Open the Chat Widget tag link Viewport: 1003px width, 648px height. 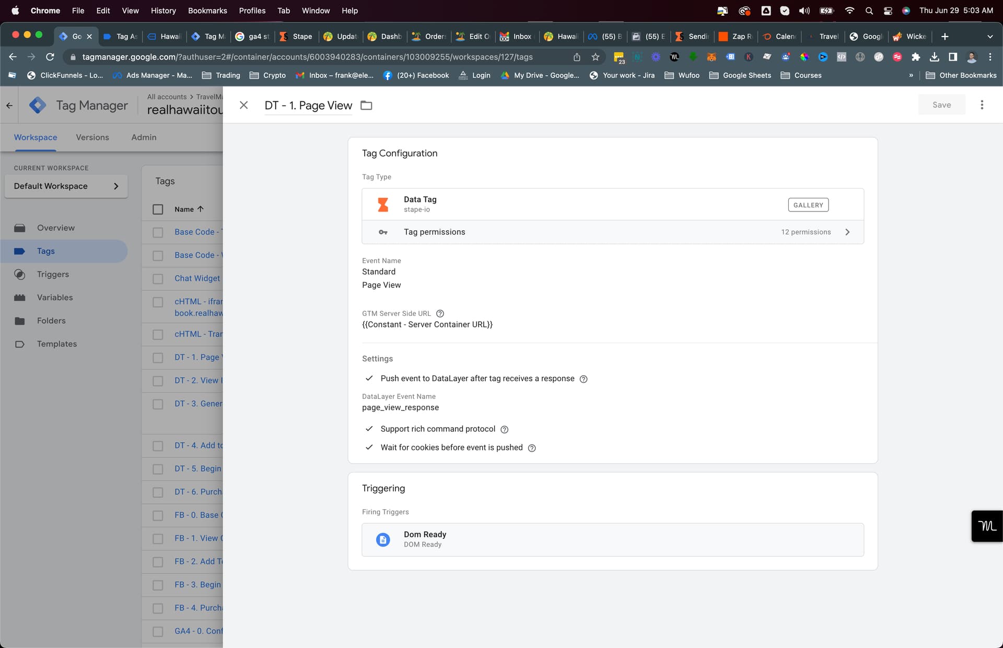(x=197, y=278)
